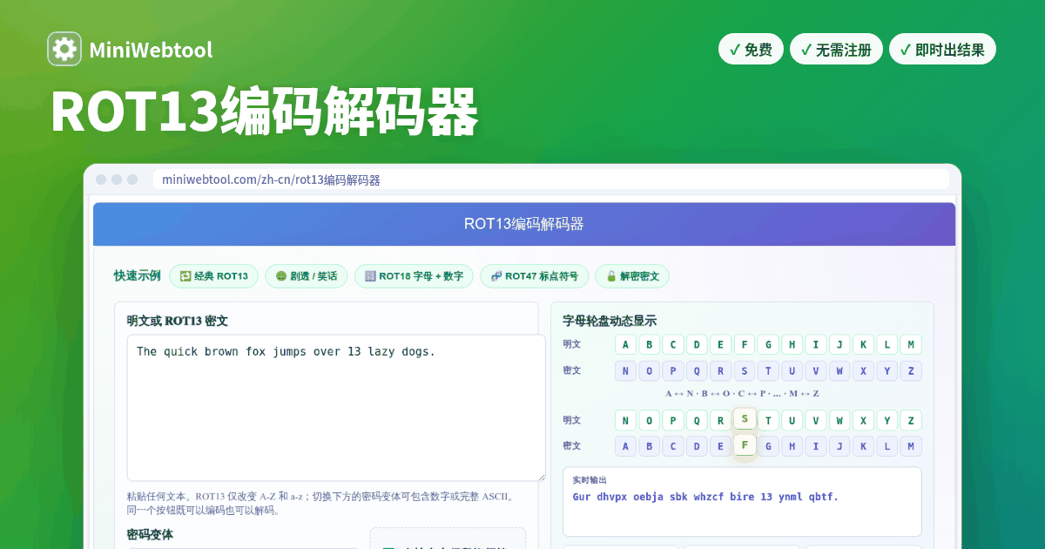Select purple letter D tile in 密文 row

click(x=697, y=446)
